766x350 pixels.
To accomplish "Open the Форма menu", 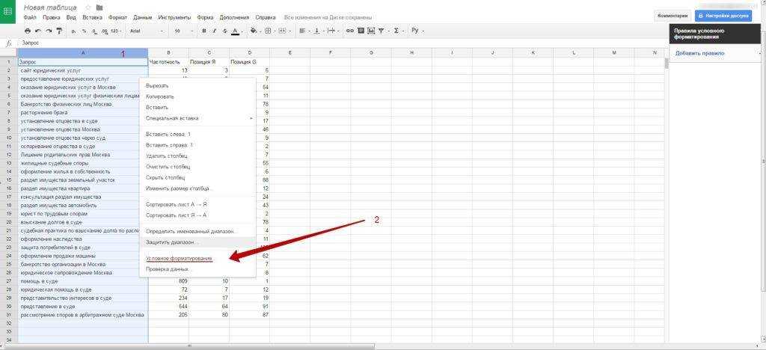I will click(205, 17).
